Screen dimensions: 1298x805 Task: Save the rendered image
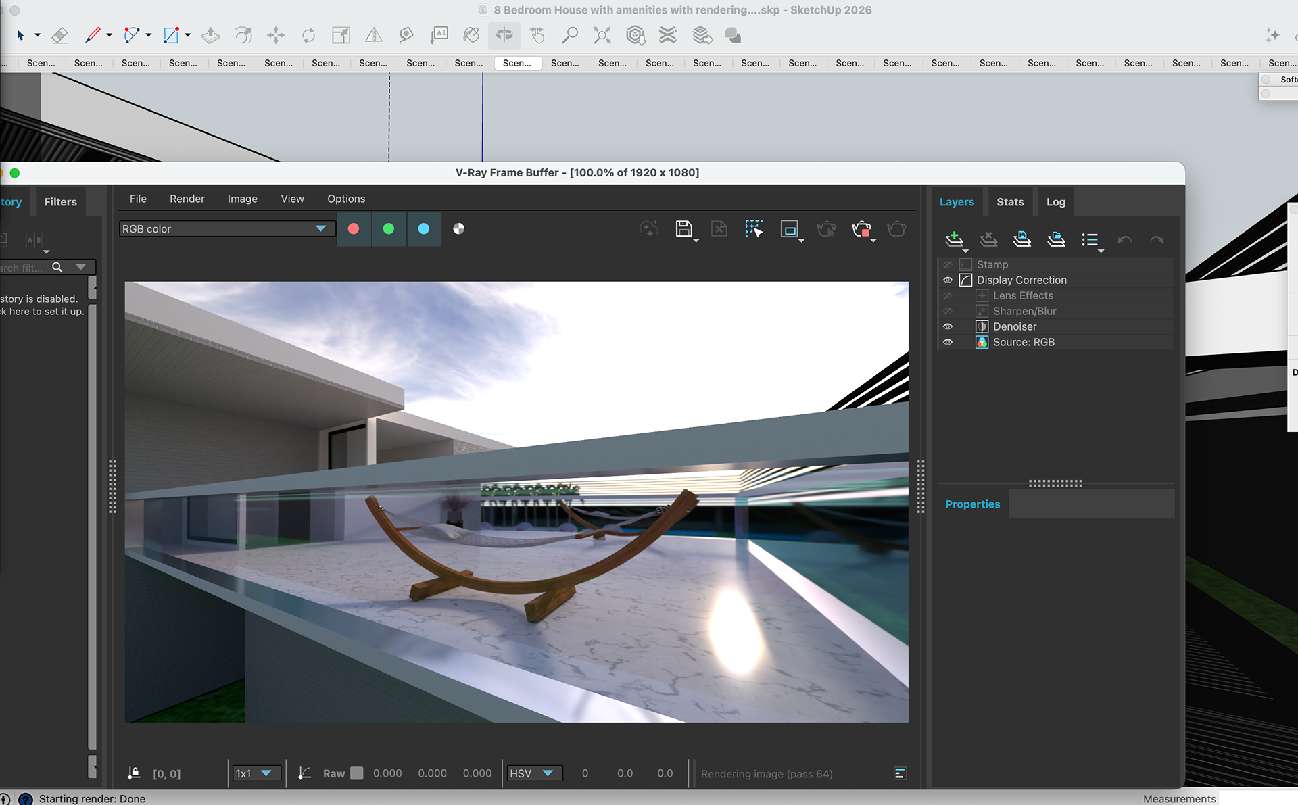click(683, 228)
